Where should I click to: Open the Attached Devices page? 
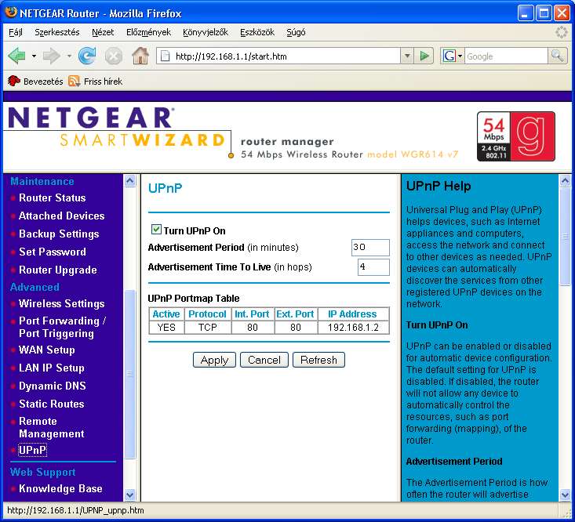(62, 216)
